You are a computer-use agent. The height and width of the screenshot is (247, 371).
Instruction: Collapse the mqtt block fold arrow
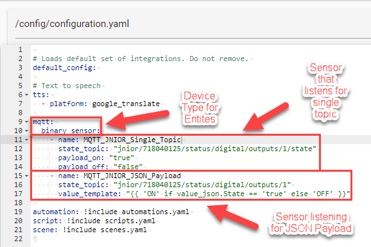27,122
